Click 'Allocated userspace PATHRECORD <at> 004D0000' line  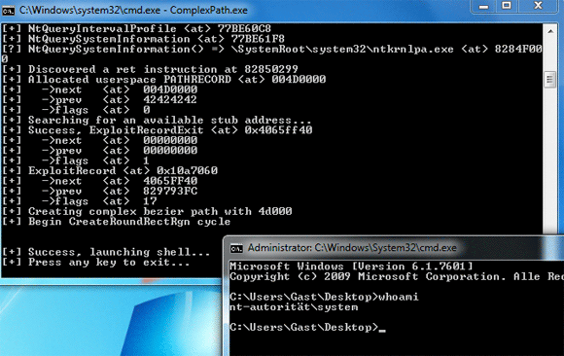164,79
